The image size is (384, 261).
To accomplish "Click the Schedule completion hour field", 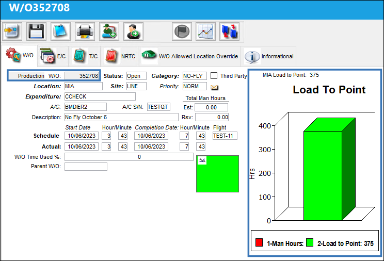I will coord(184,136).
